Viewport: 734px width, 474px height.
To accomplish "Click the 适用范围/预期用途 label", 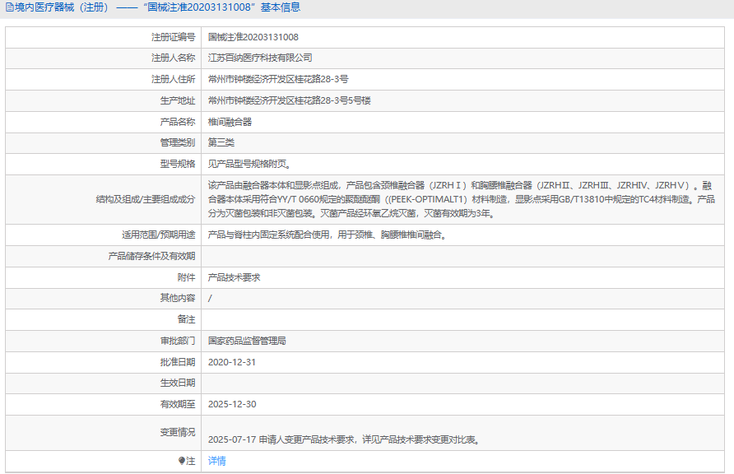I will click(159, 235).
